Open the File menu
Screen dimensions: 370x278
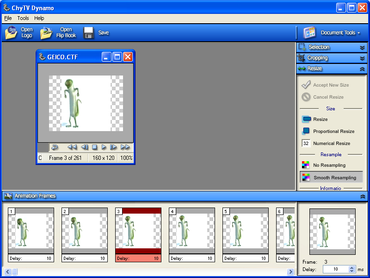pyautogui.click(x=8, y=18)
